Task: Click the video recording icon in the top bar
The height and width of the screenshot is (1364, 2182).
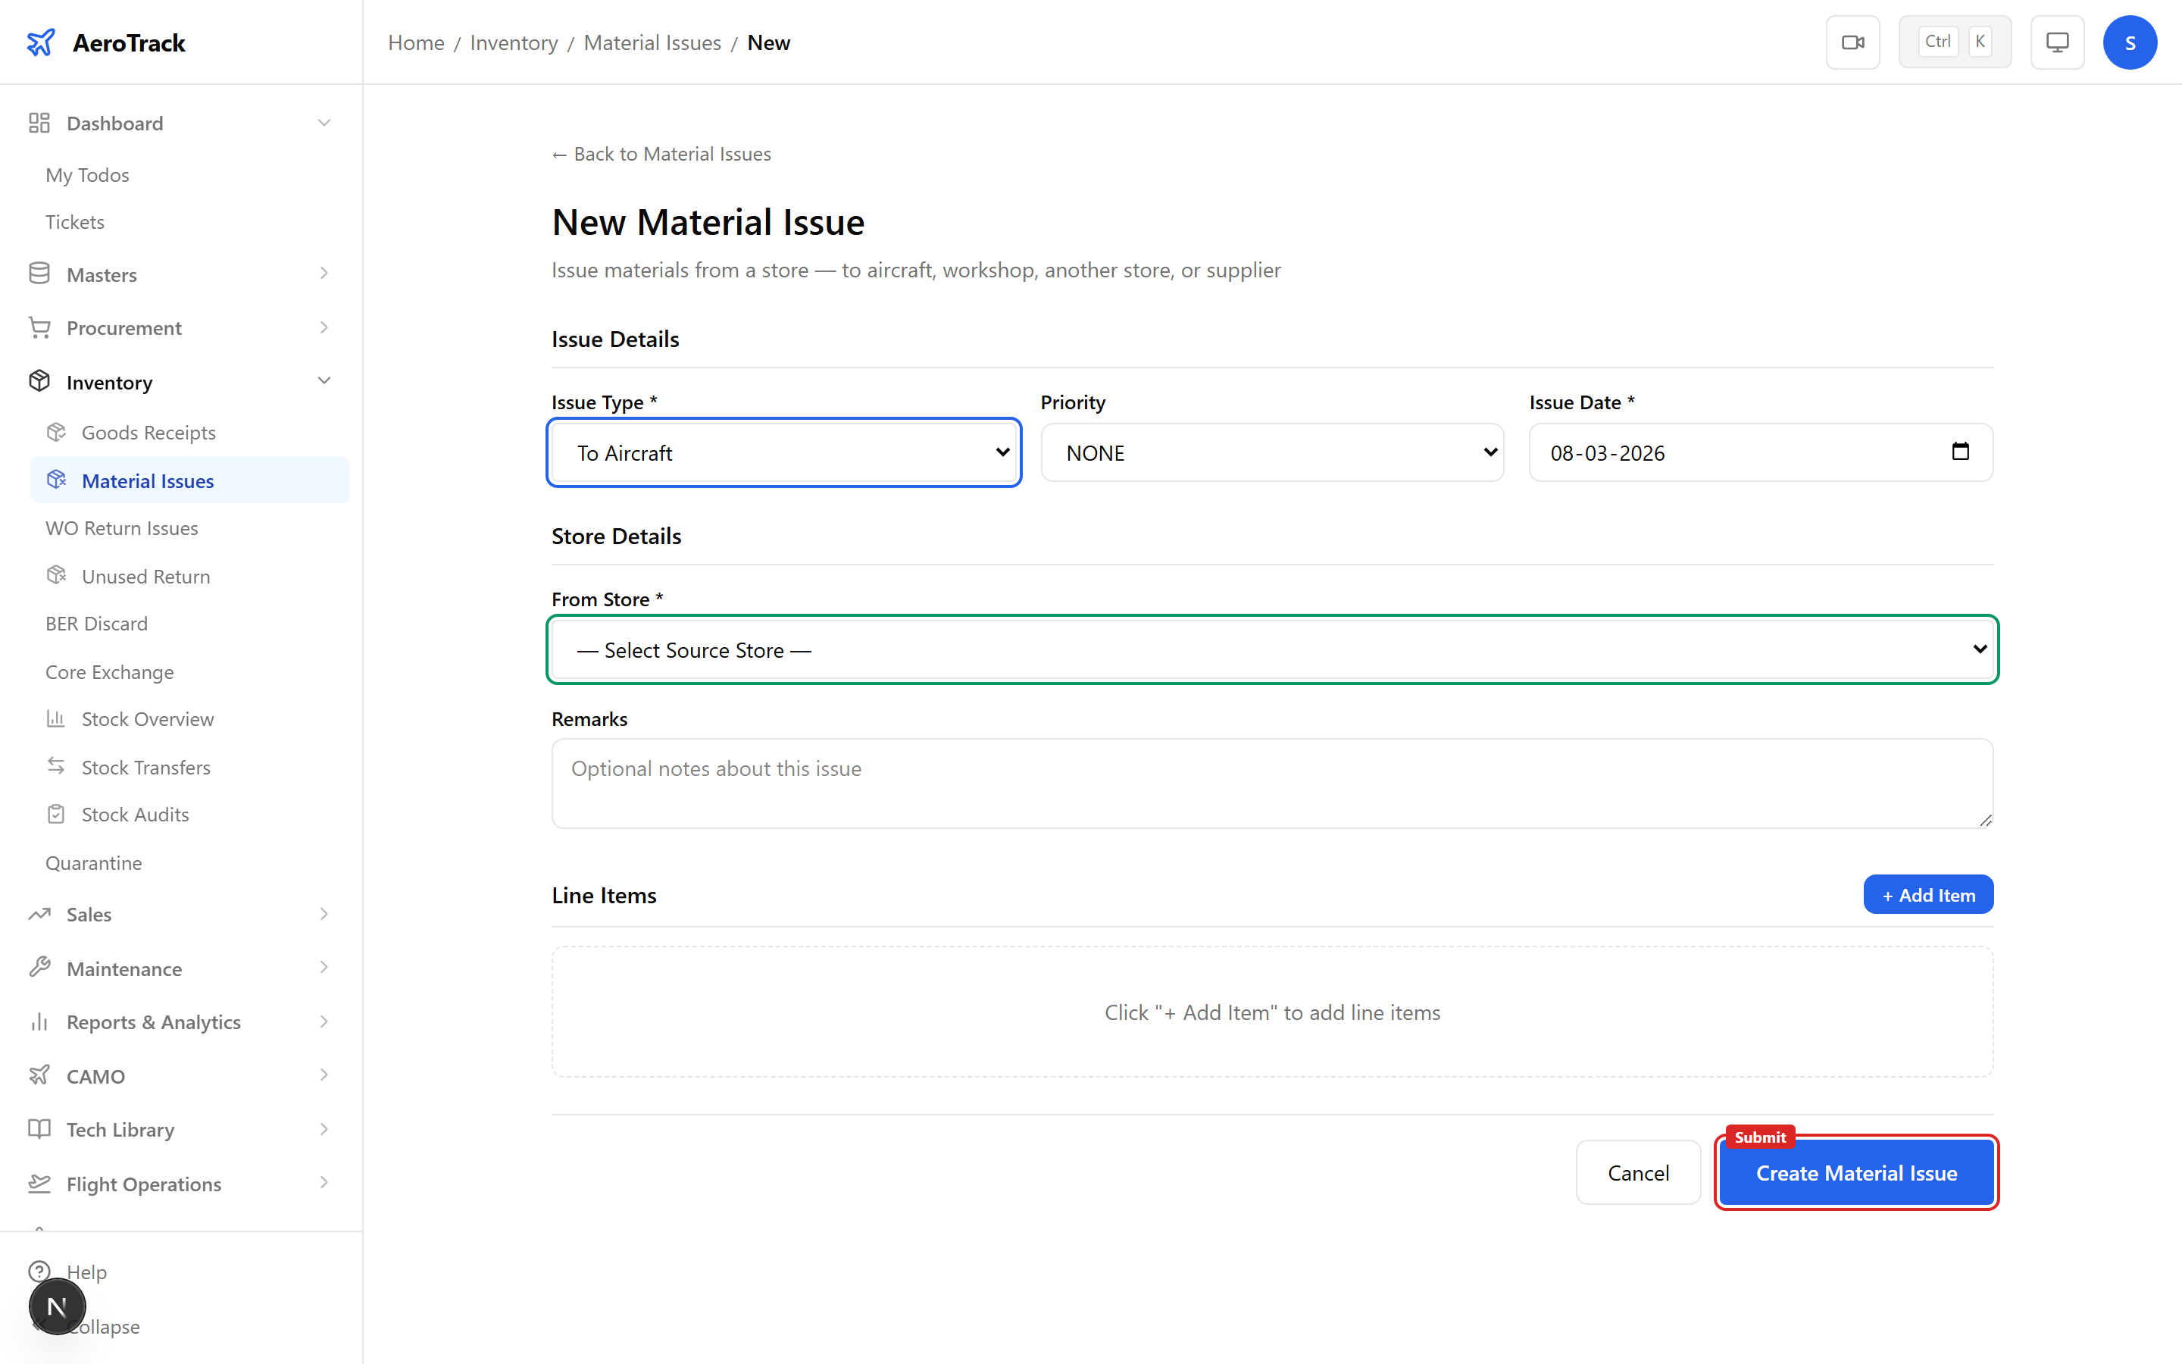Action: pyautogui.click(x=1853, y=42)
